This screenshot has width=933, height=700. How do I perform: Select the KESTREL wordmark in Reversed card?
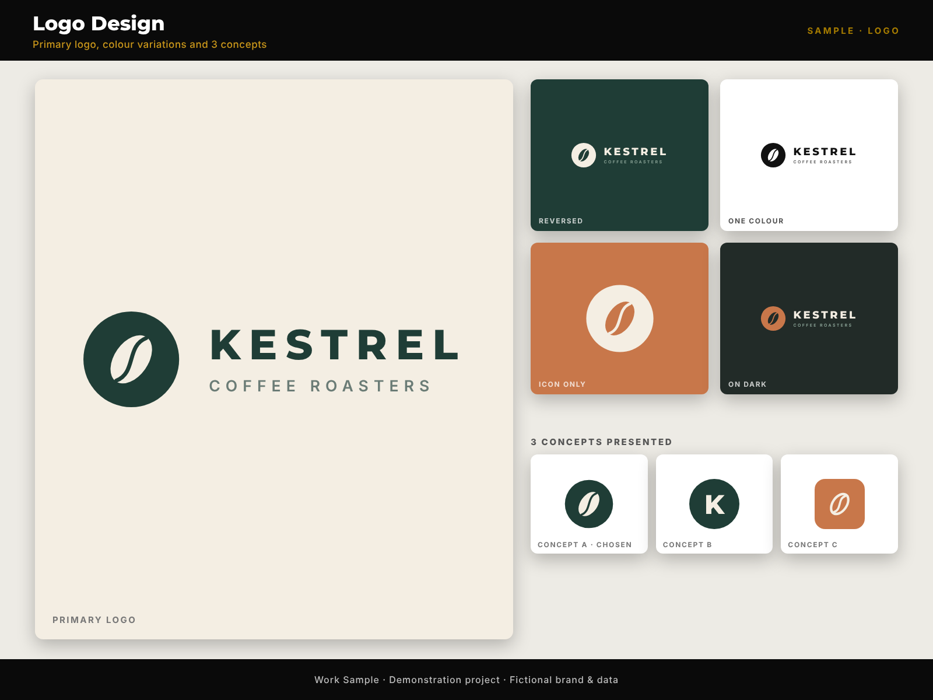tap(635, 152)
